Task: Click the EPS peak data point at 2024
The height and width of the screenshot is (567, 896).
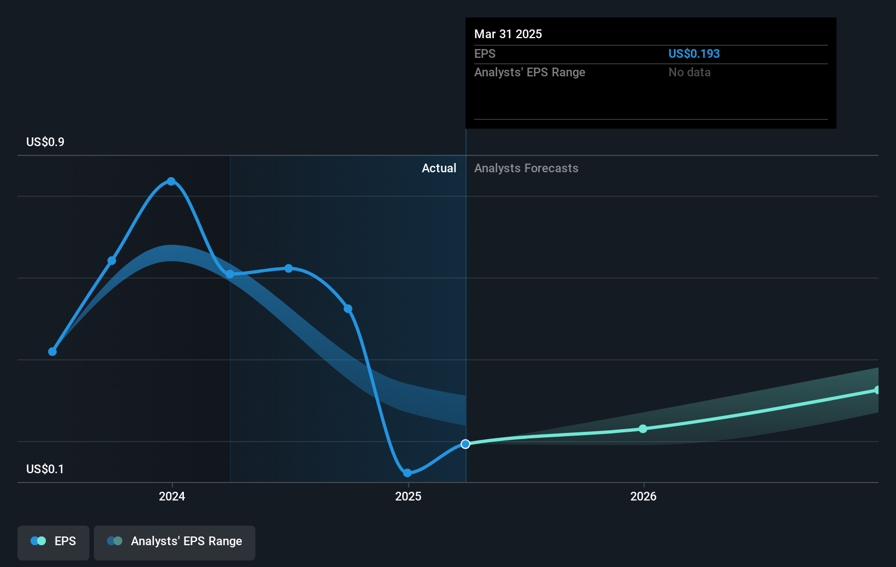Action: tap(171, 182)
